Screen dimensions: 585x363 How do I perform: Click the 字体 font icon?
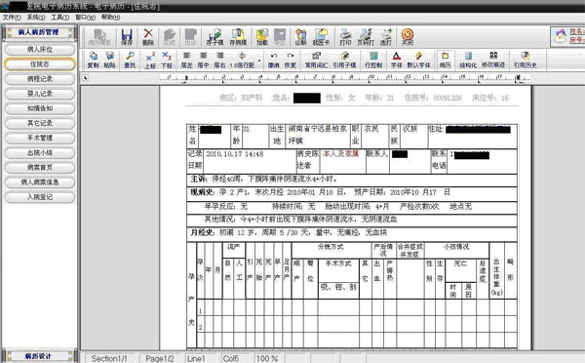click(x=397, y=60)
